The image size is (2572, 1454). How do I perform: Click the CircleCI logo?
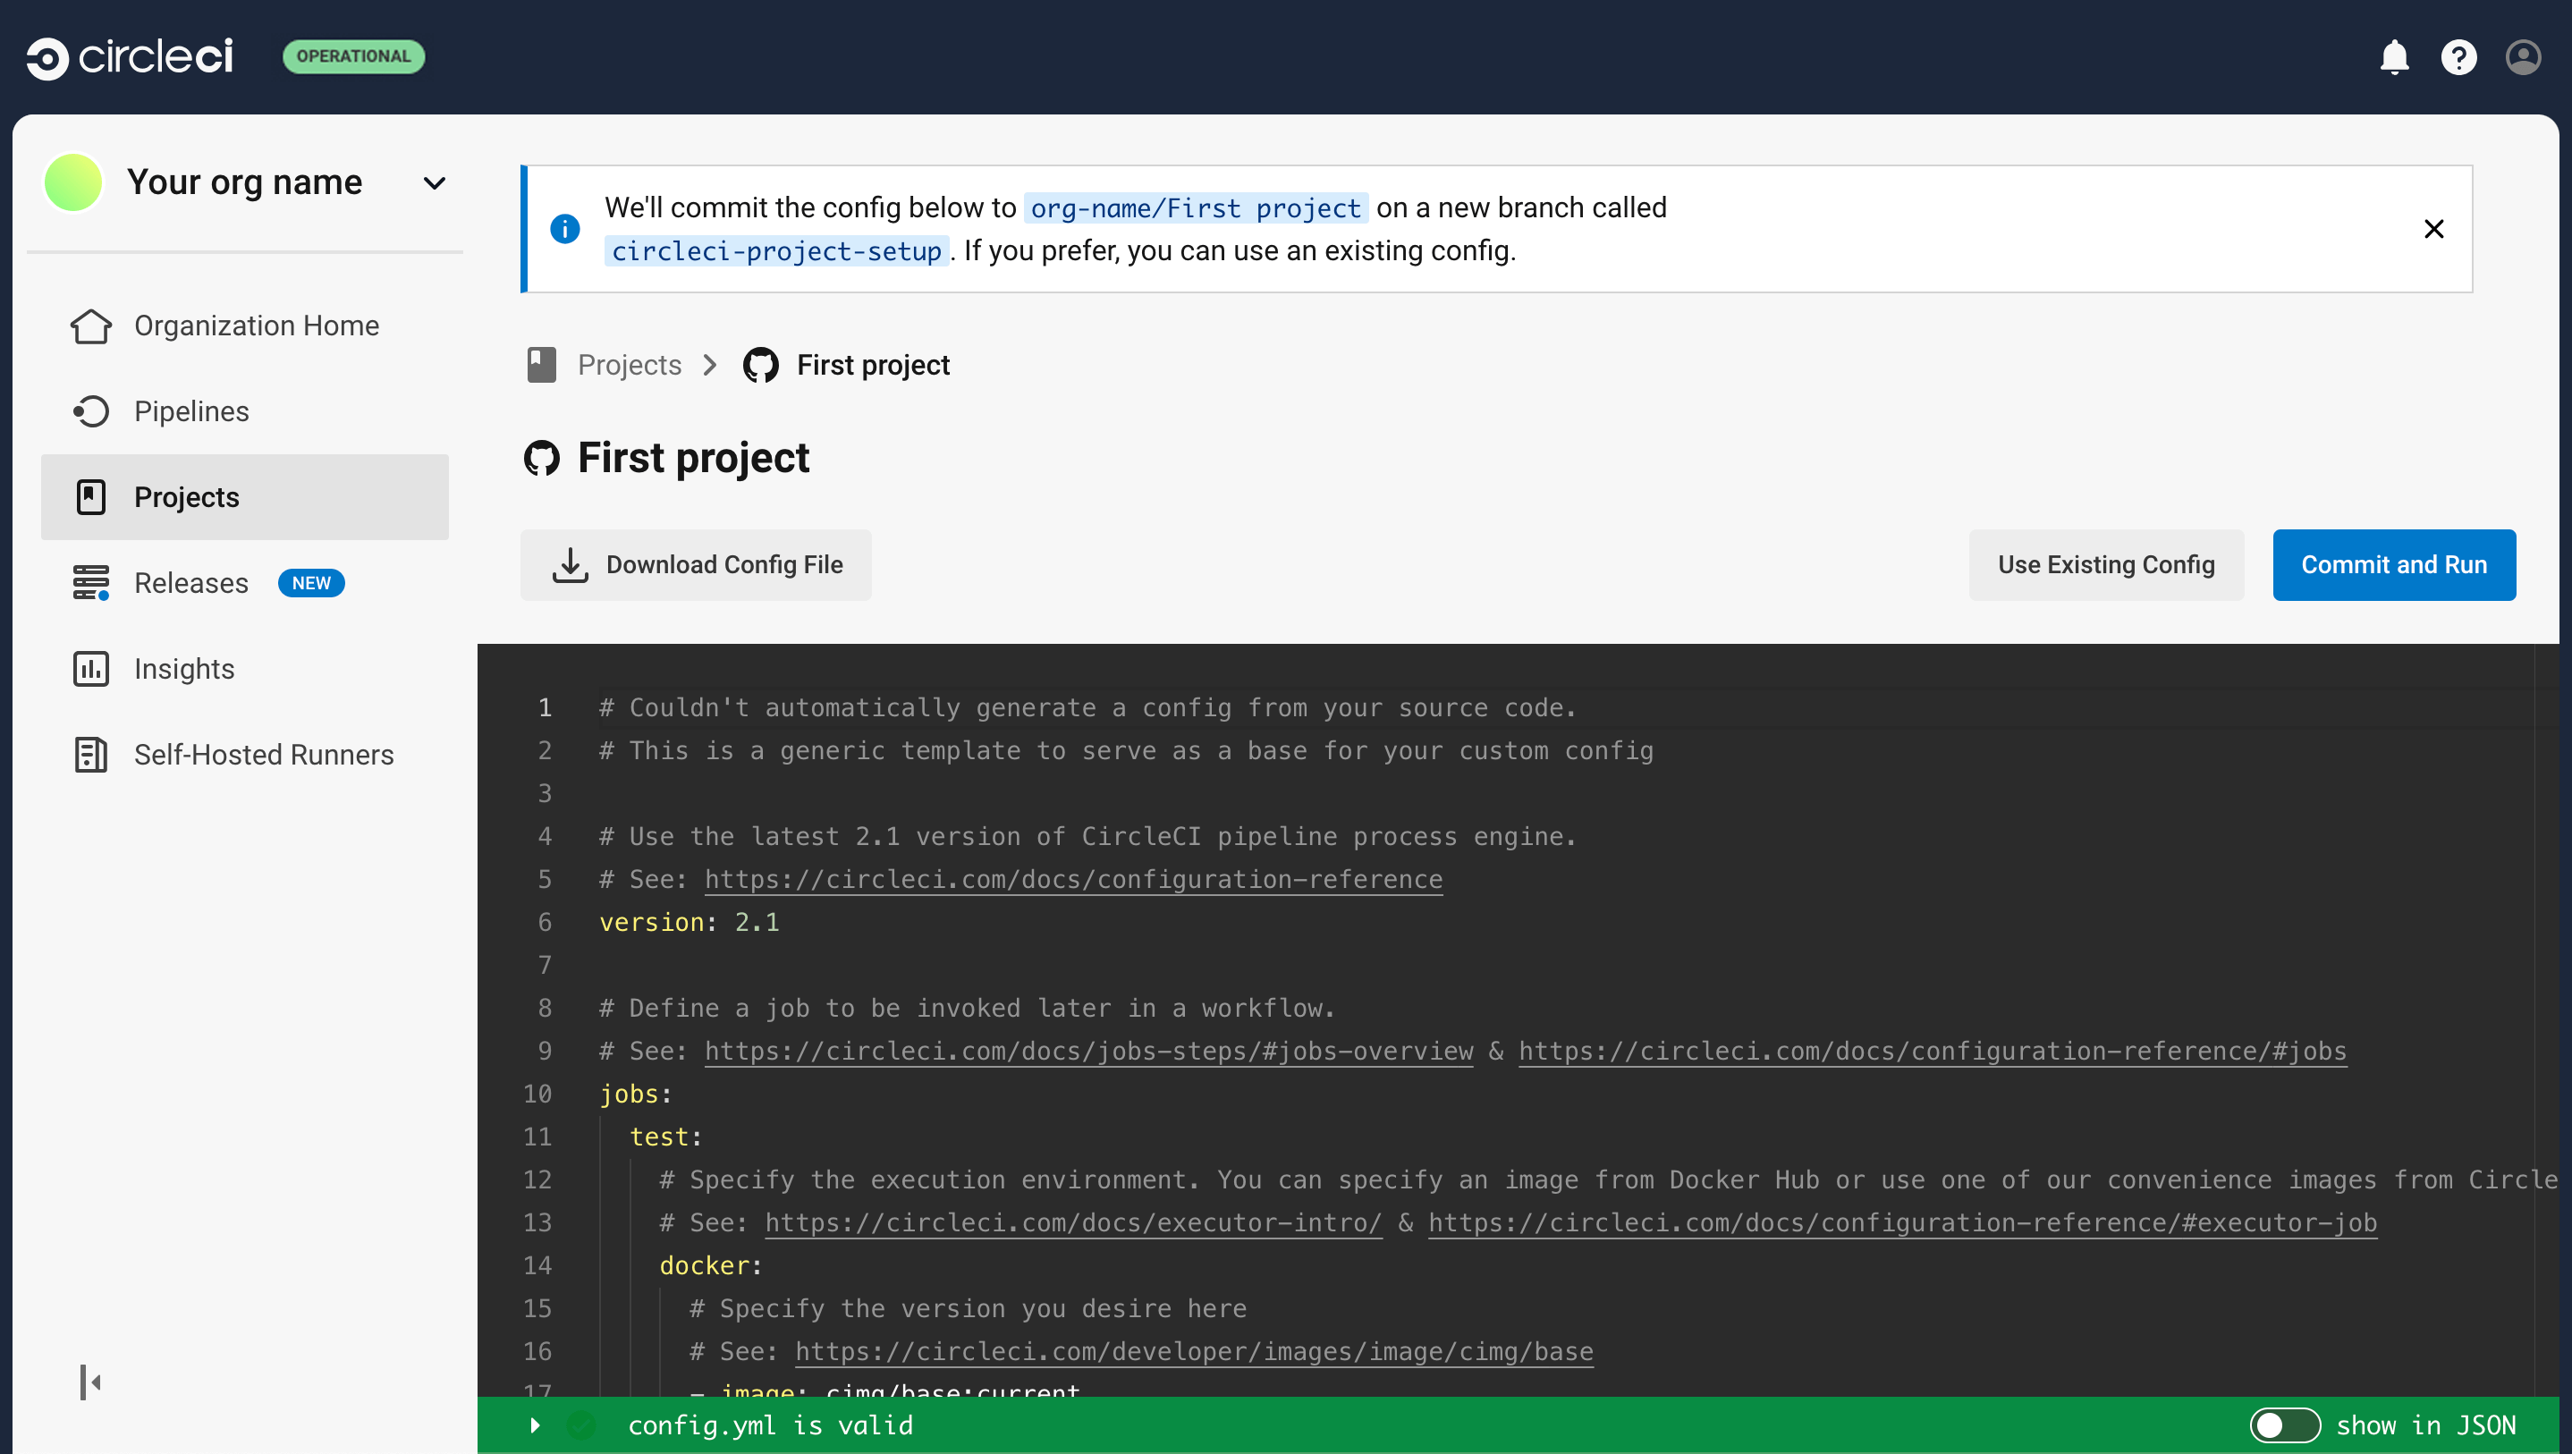130,57
